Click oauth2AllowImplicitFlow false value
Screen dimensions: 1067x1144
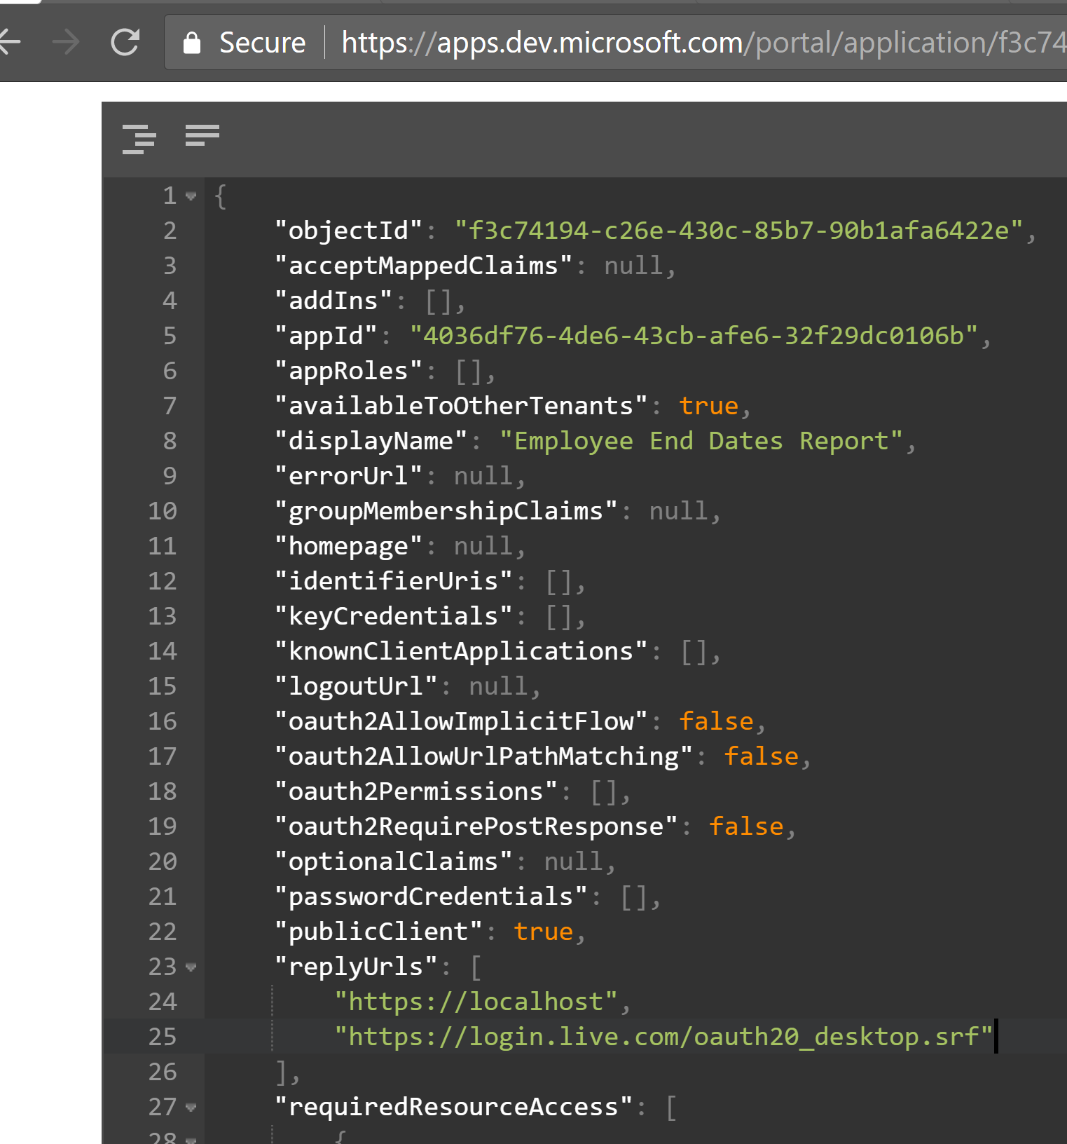pyautogui.click(x=716, y=721)
